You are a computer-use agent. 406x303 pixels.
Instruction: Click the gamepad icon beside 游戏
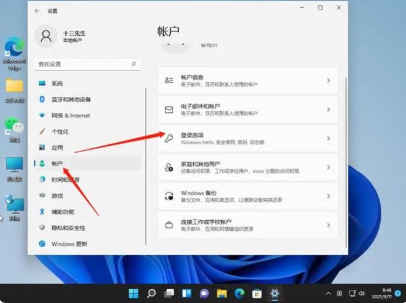42,196
